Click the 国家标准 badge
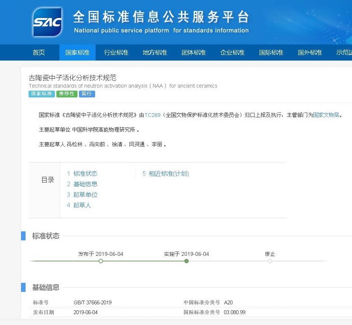 point(41,94)
